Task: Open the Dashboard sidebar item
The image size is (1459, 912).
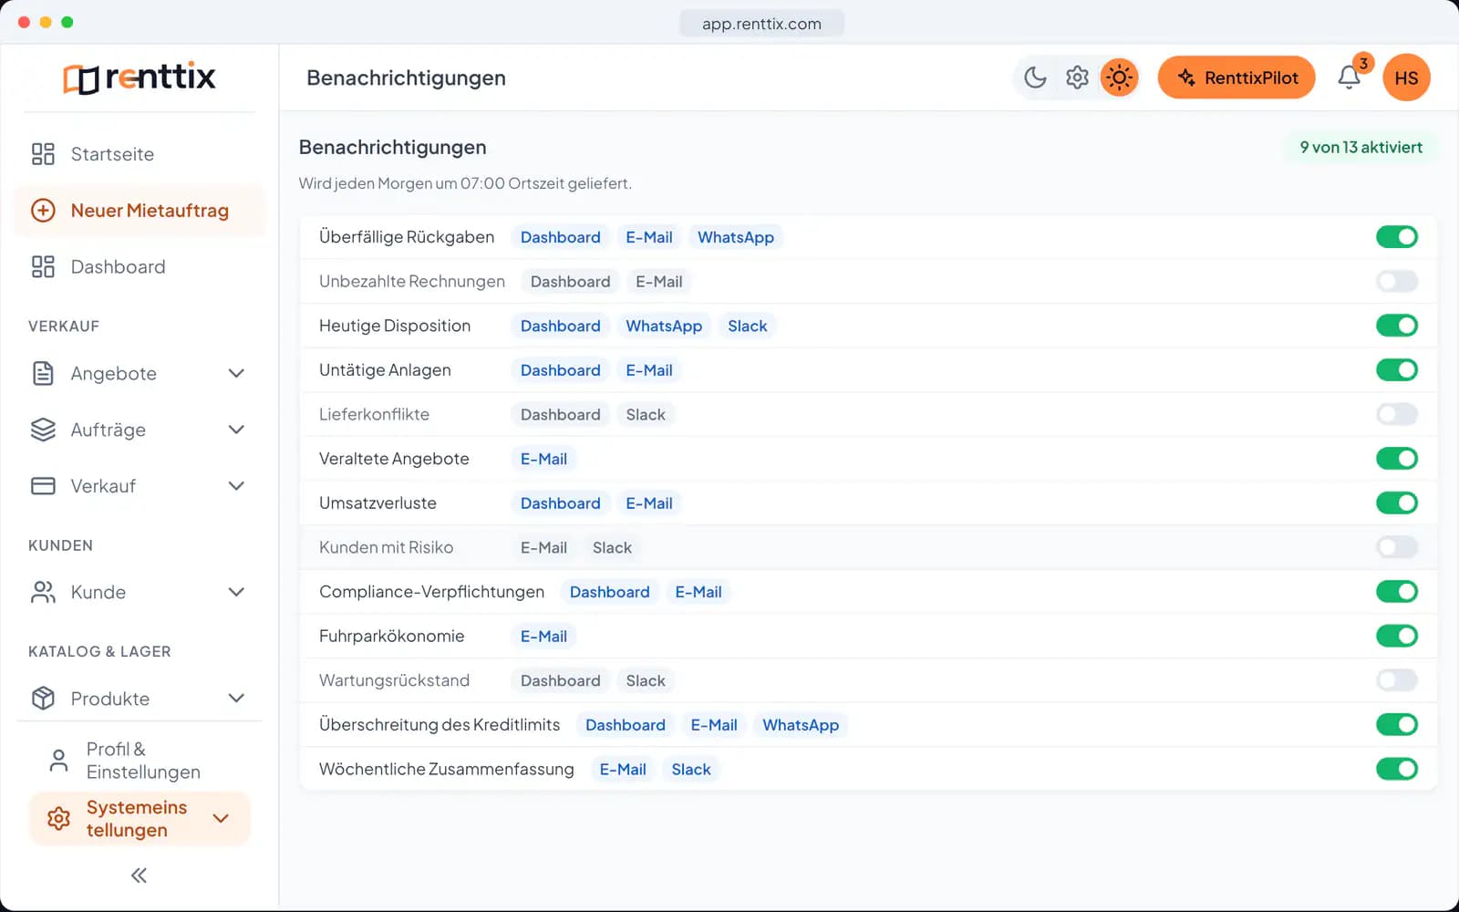Action: pyautogui.click(x=140, y=267)
